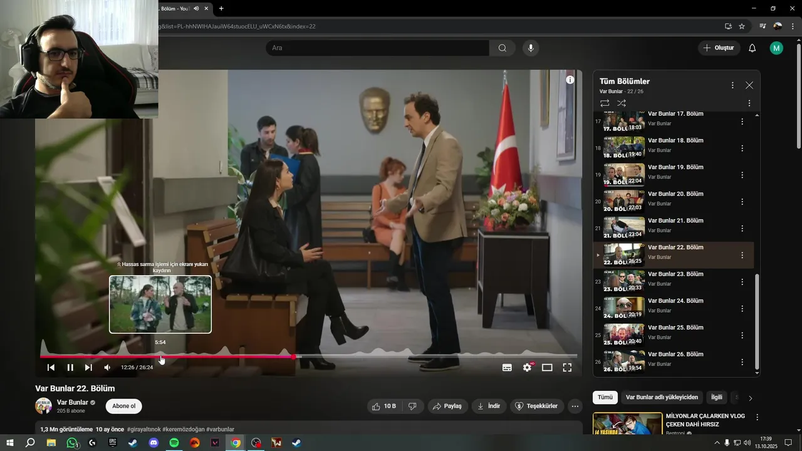
Task: Open options for Var Bunlar 17. Bölüm
Action: pyautogui.click(x=742, y=122)
